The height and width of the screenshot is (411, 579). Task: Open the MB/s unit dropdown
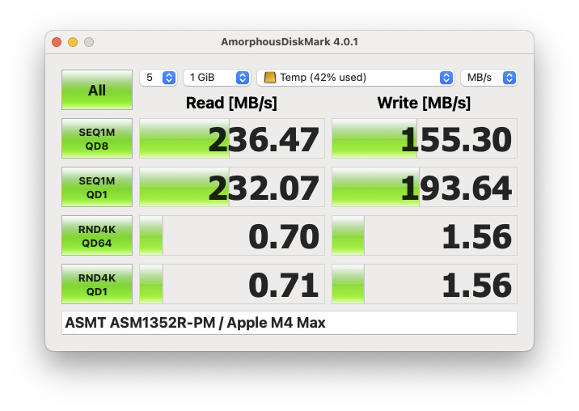[488, 78]
